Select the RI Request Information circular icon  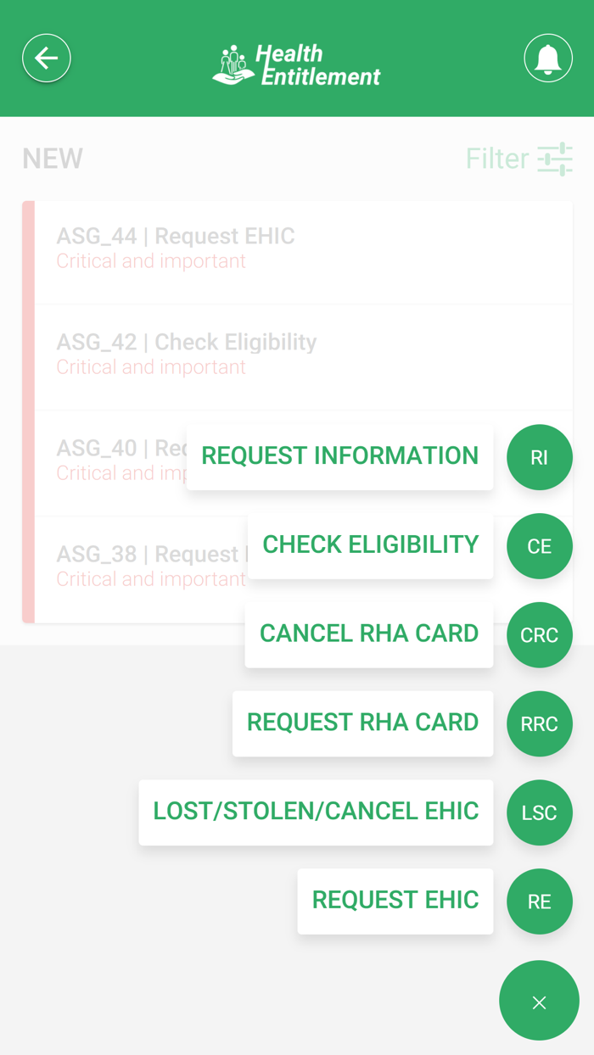[540, 457]
